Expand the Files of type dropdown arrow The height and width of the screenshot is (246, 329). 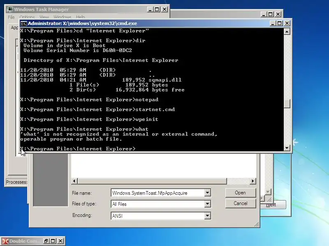coord(207,204)
